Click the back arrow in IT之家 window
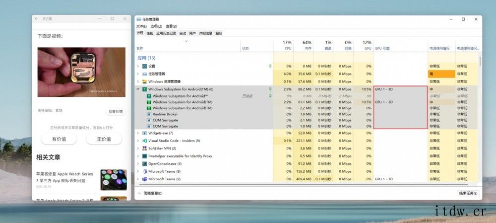This screenshot has height=223, width=496. 37,19
